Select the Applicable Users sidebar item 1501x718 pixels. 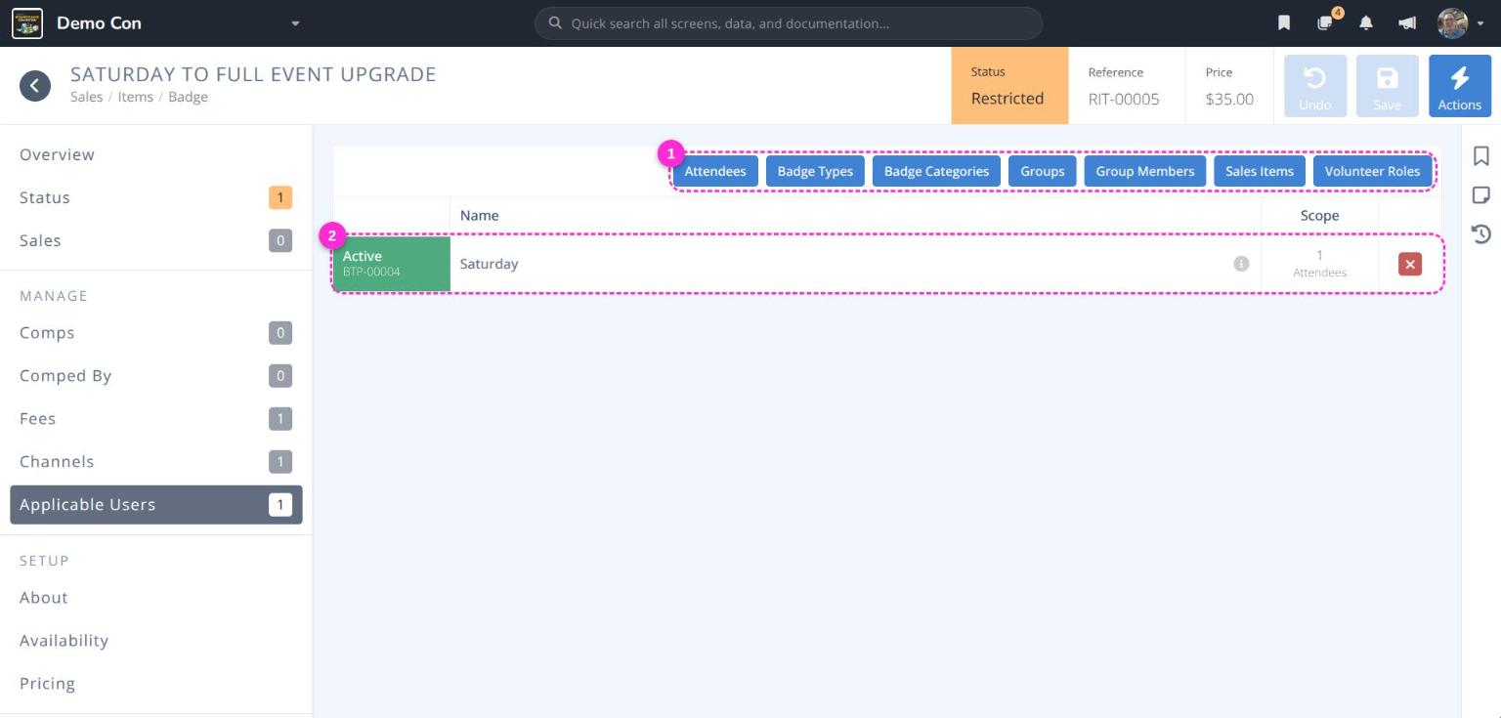click(x=156, y=504)
